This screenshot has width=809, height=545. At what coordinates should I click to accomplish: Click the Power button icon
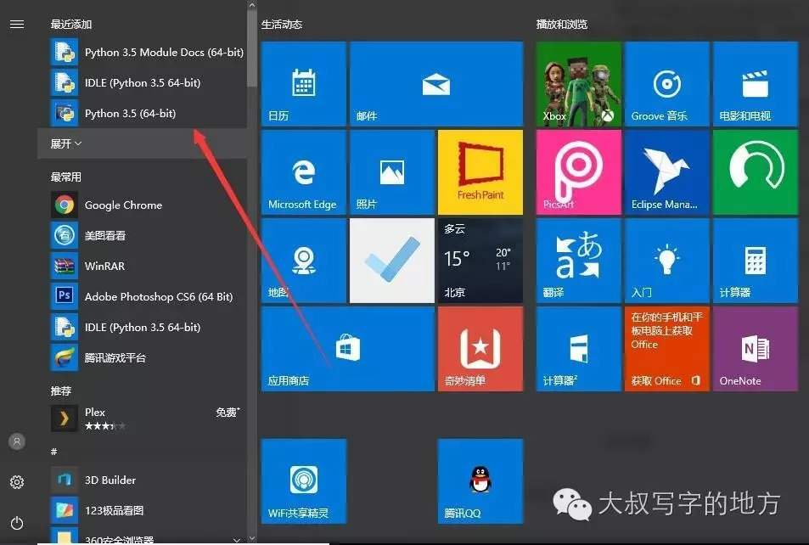coord(17,523)
